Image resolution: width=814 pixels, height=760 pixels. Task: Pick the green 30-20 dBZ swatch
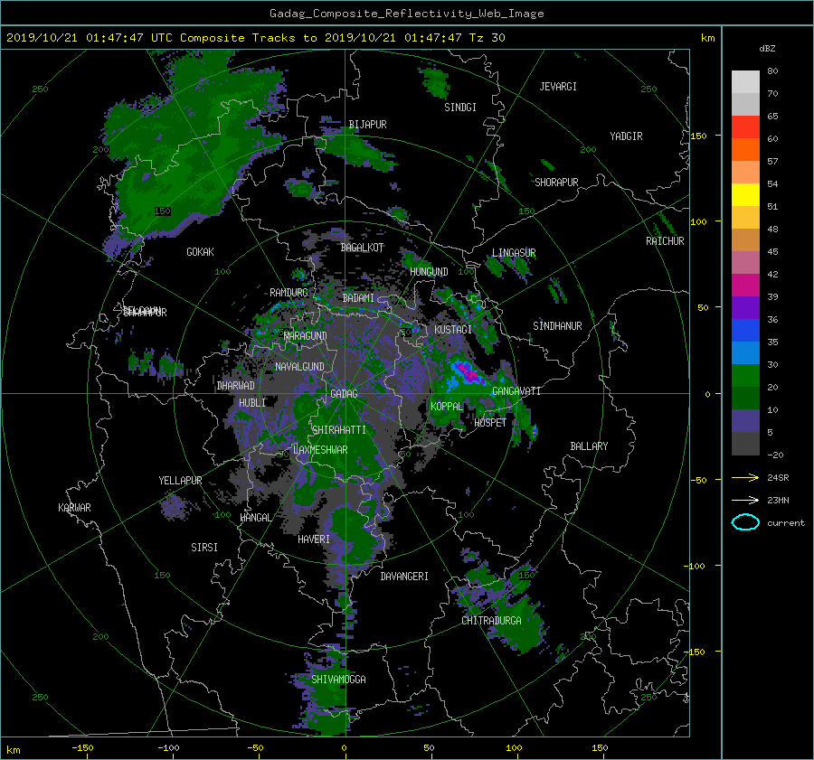point(745,376)
